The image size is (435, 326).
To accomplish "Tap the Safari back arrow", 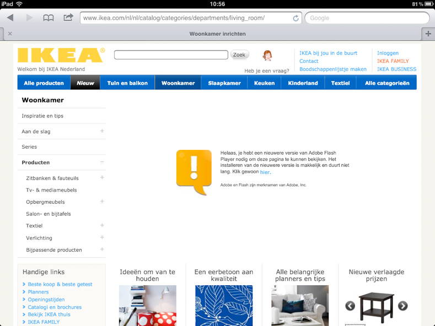I will coord(10,18).
